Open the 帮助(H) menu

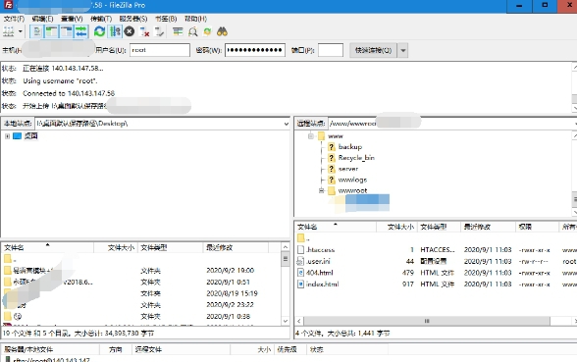click(x=195, y=19)
